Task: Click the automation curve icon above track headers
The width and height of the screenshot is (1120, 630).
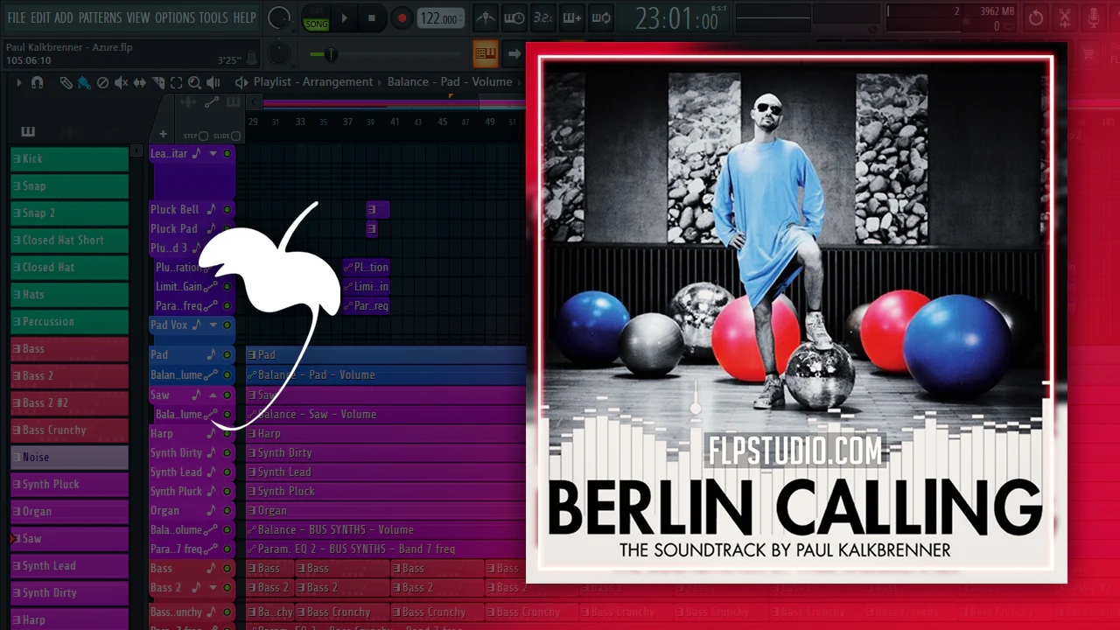Action: pyautogui.click(x=211, y=102)
